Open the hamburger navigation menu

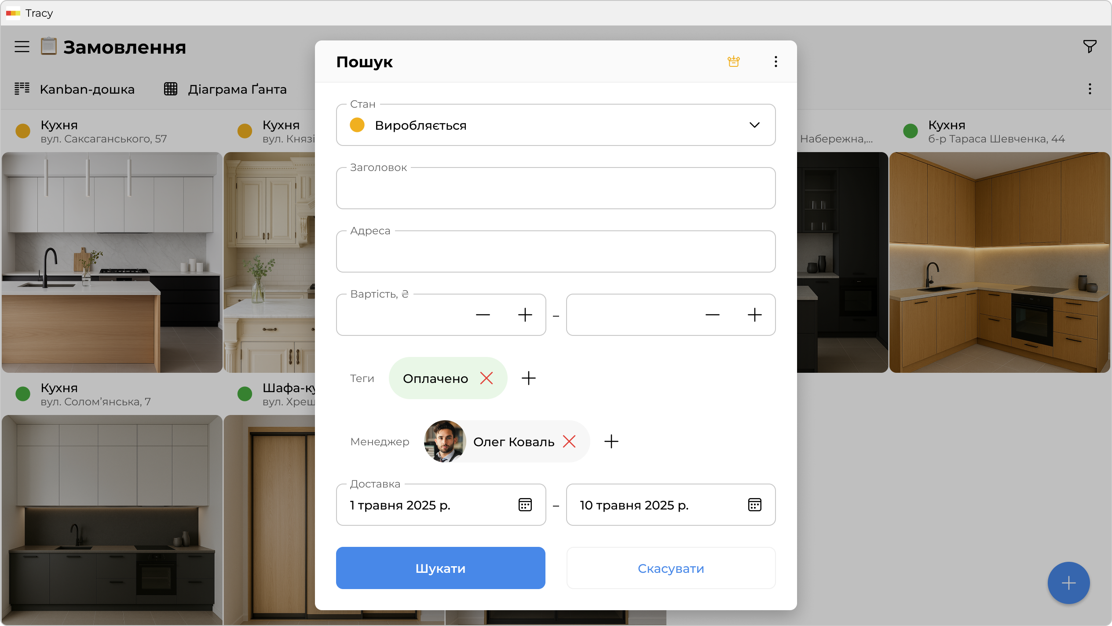tap(22, 47)
